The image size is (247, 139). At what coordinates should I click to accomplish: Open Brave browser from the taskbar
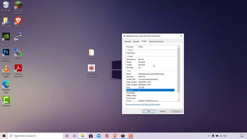tap(115, 136)
